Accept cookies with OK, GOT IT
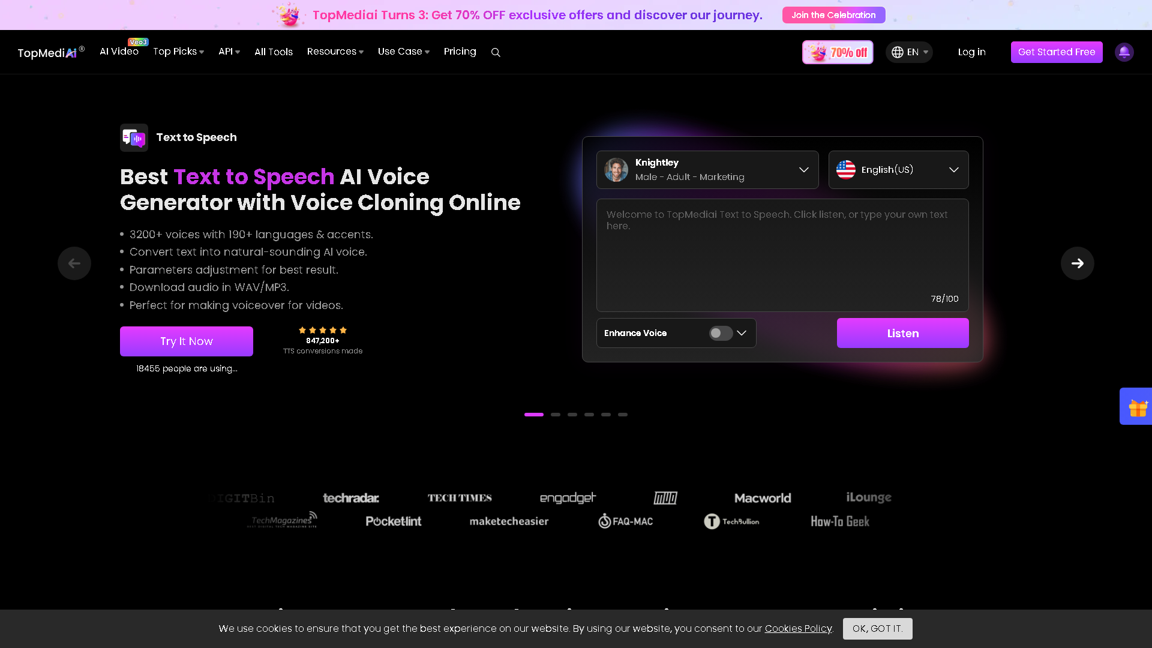Viewport: 1152px width, 648px height. pyautogui.click(x=877, y=629)
